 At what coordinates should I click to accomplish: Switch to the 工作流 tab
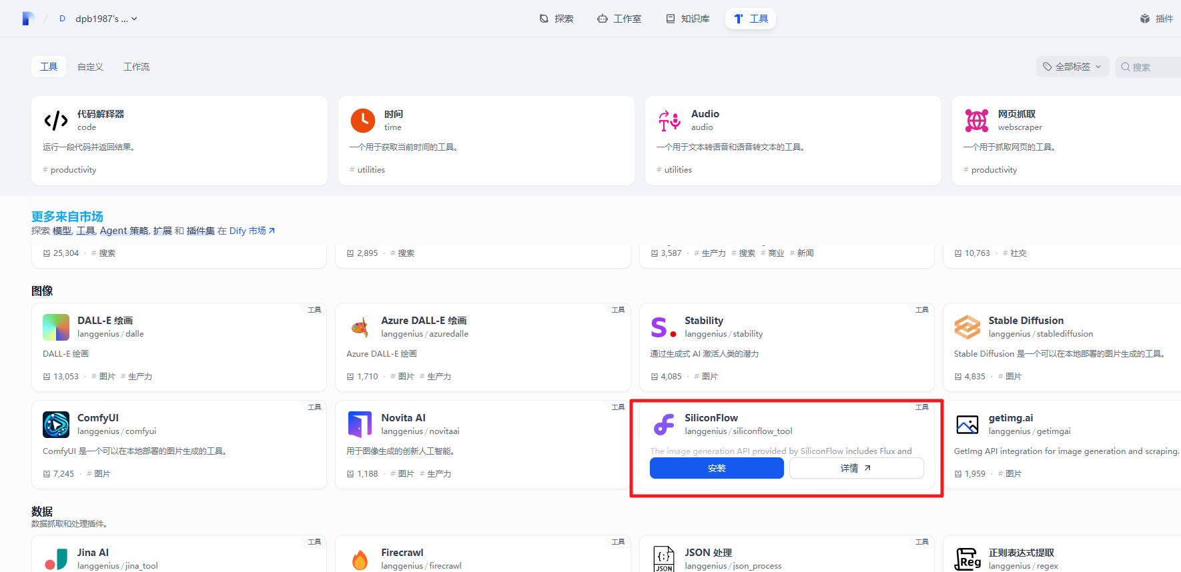tap(136, 67)
